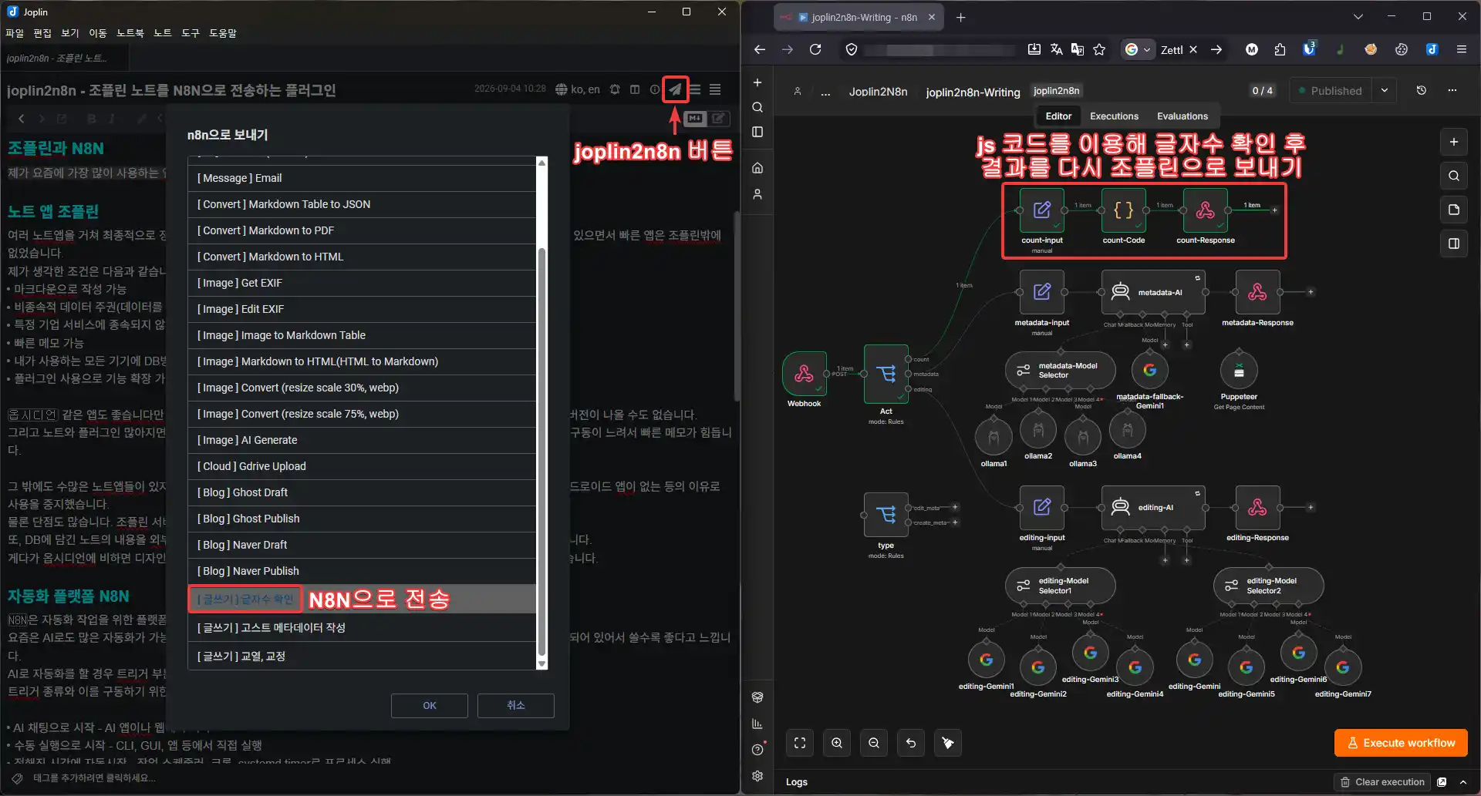Click the spell check globe icon

coord(562,89)
